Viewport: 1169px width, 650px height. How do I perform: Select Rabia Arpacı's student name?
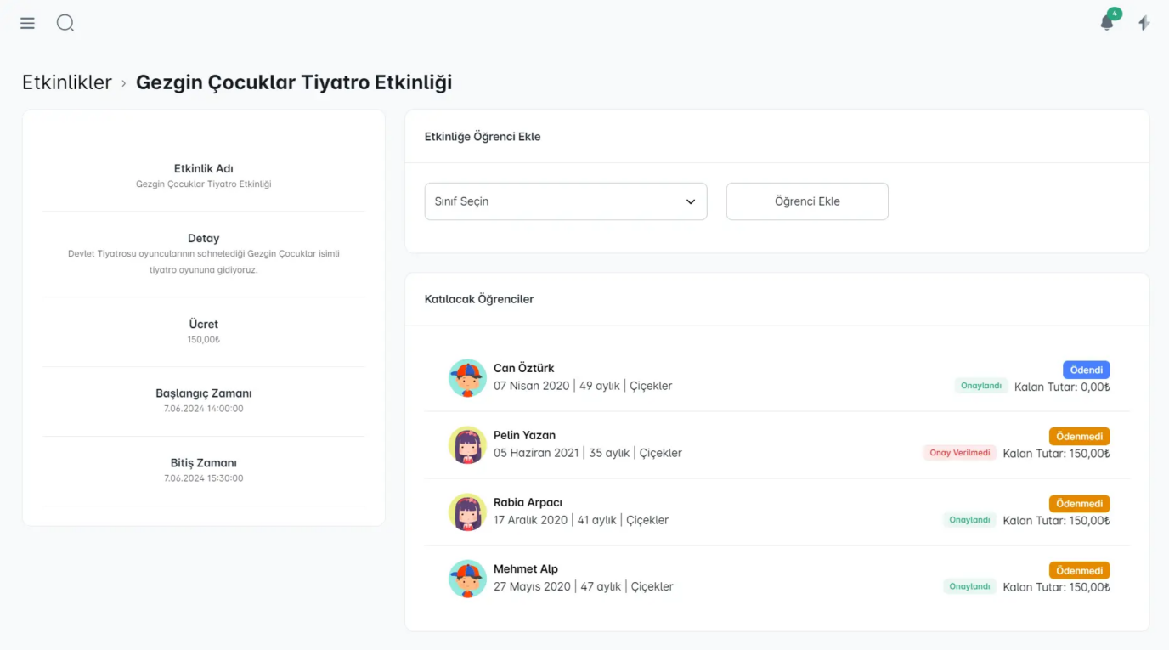(528, 502)
